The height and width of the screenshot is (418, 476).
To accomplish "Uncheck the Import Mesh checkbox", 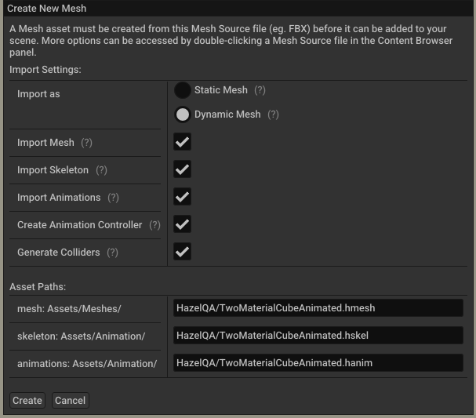I will tap(183, 142).
